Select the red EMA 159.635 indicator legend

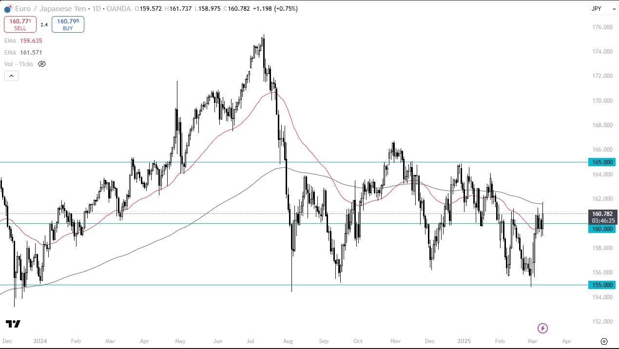click(x=23, y=41)
